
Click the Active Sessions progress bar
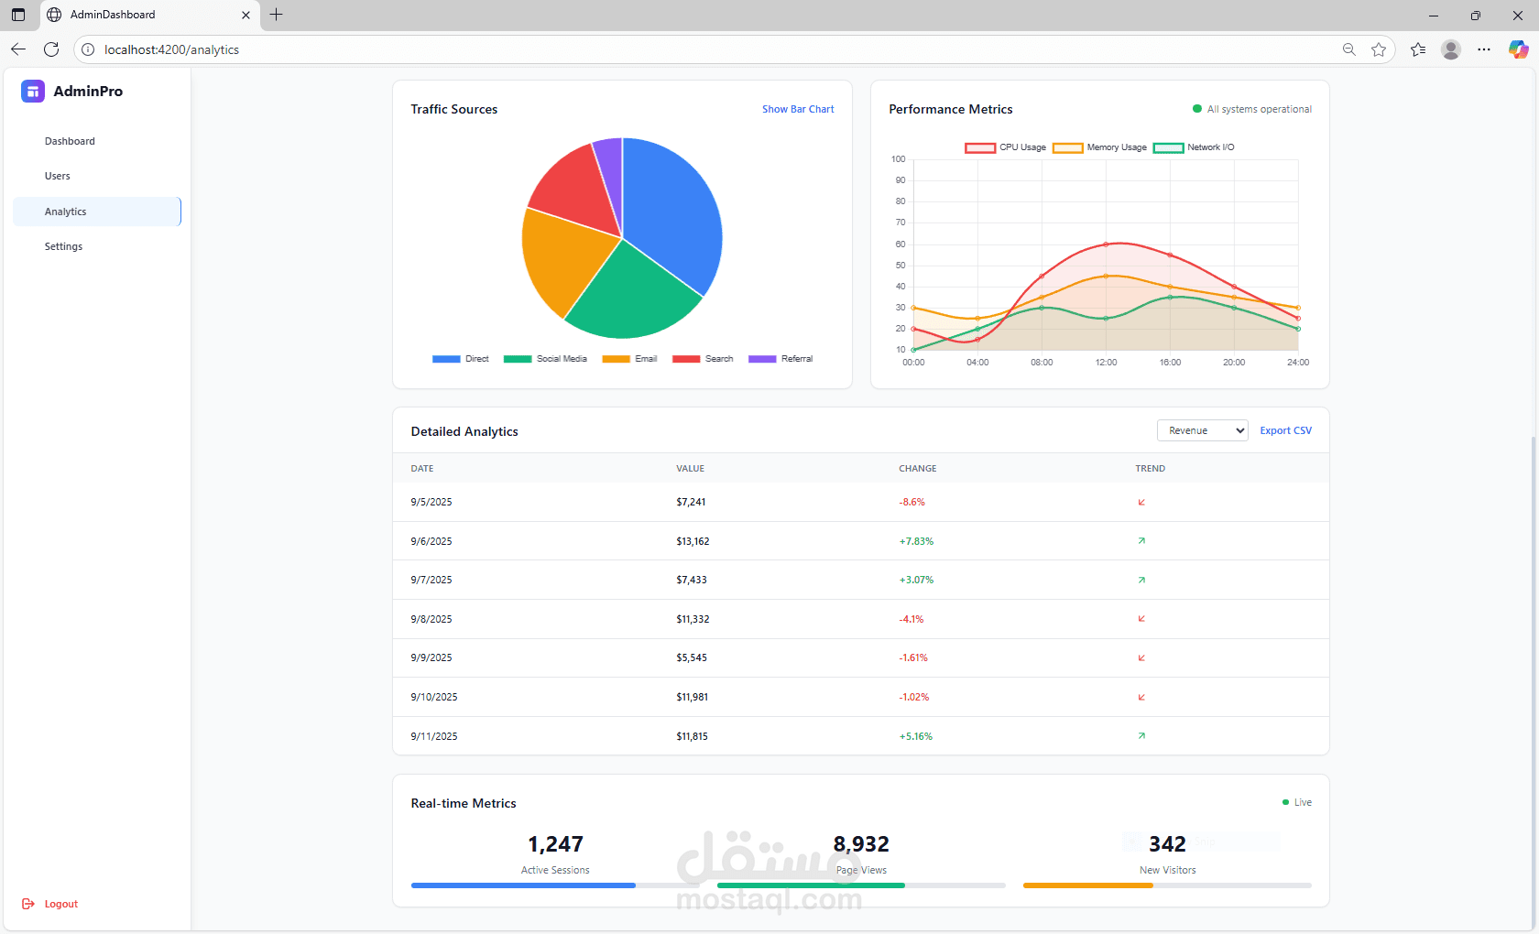(x=555, y=885)
